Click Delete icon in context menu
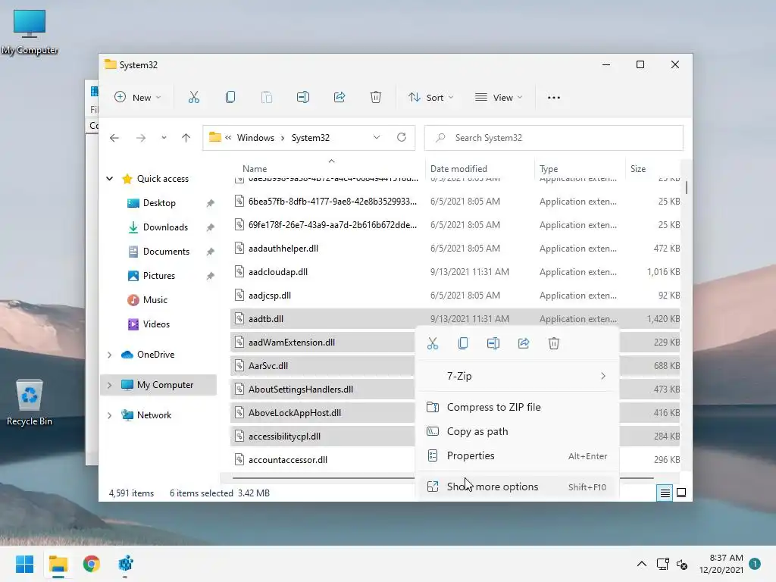The image size is (776, 582). pyautogui.click(x=554, y=343)
